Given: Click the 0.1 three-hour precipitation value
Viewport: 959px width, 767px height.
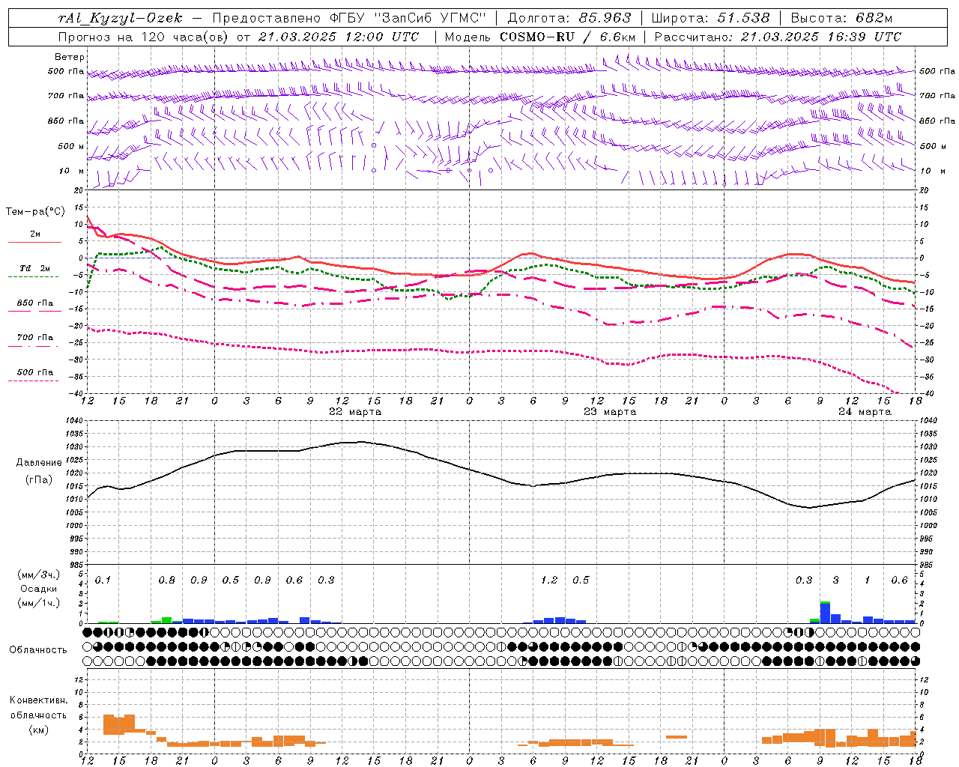Looking at the screenshot, I should (103, 580).
